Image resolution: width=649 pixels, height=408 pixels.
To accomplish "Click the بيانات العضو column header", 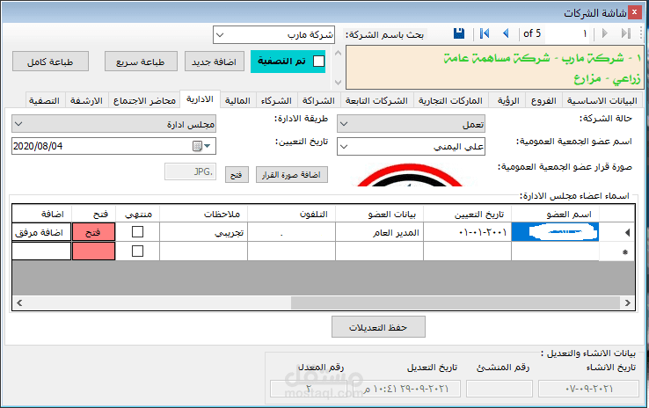I will click(379, 214).
